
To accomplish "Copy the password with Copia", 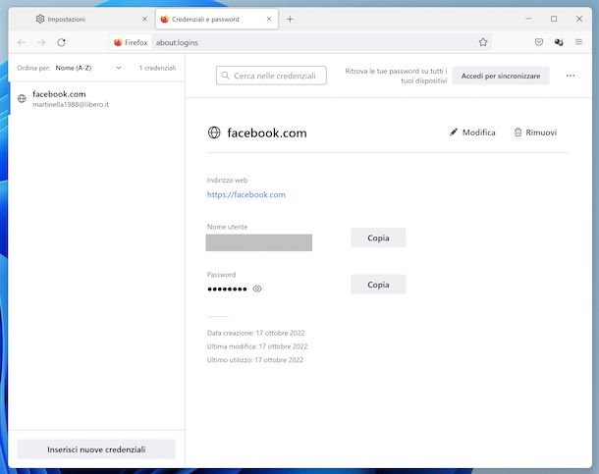I will (378, 285).
